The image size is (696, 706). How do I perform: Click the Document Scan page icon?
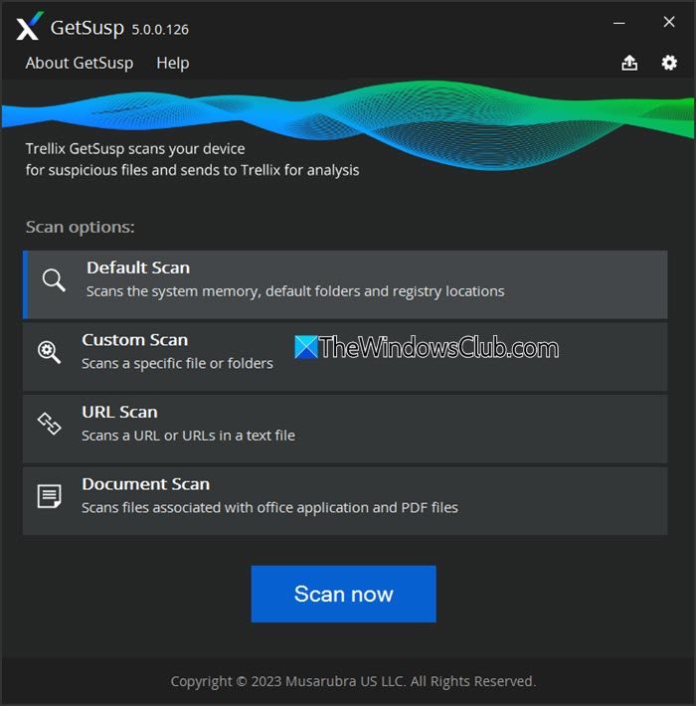(49, 496)
